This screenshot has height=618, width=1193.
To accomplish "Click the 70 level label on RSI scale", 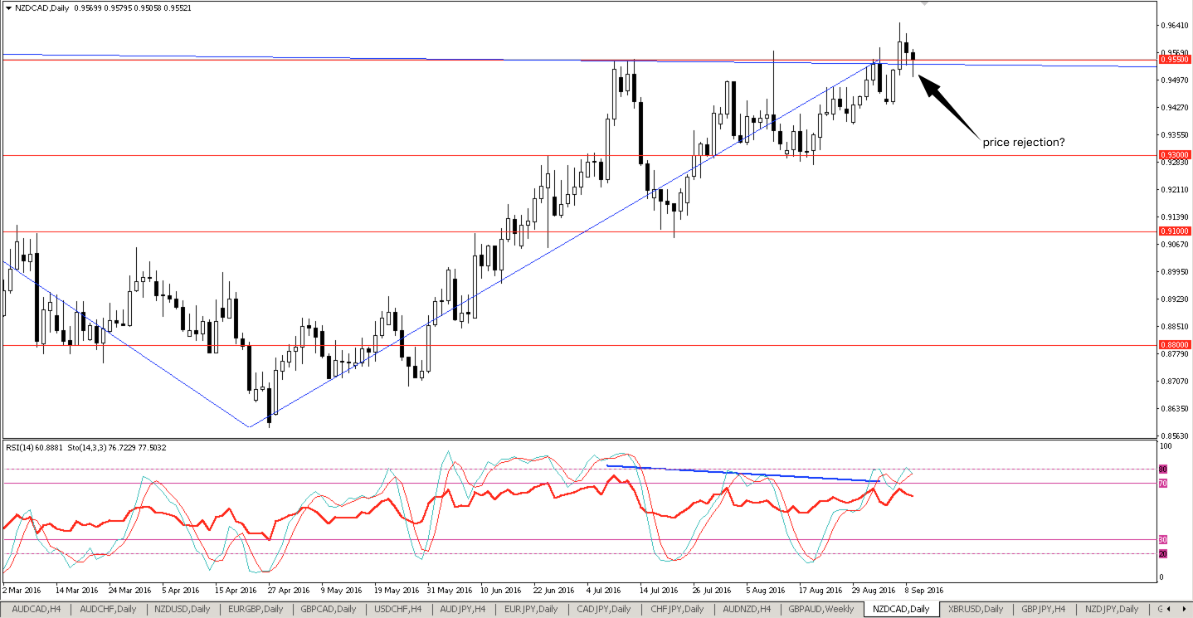I will pyautogui.click(x=1163, y=483).
